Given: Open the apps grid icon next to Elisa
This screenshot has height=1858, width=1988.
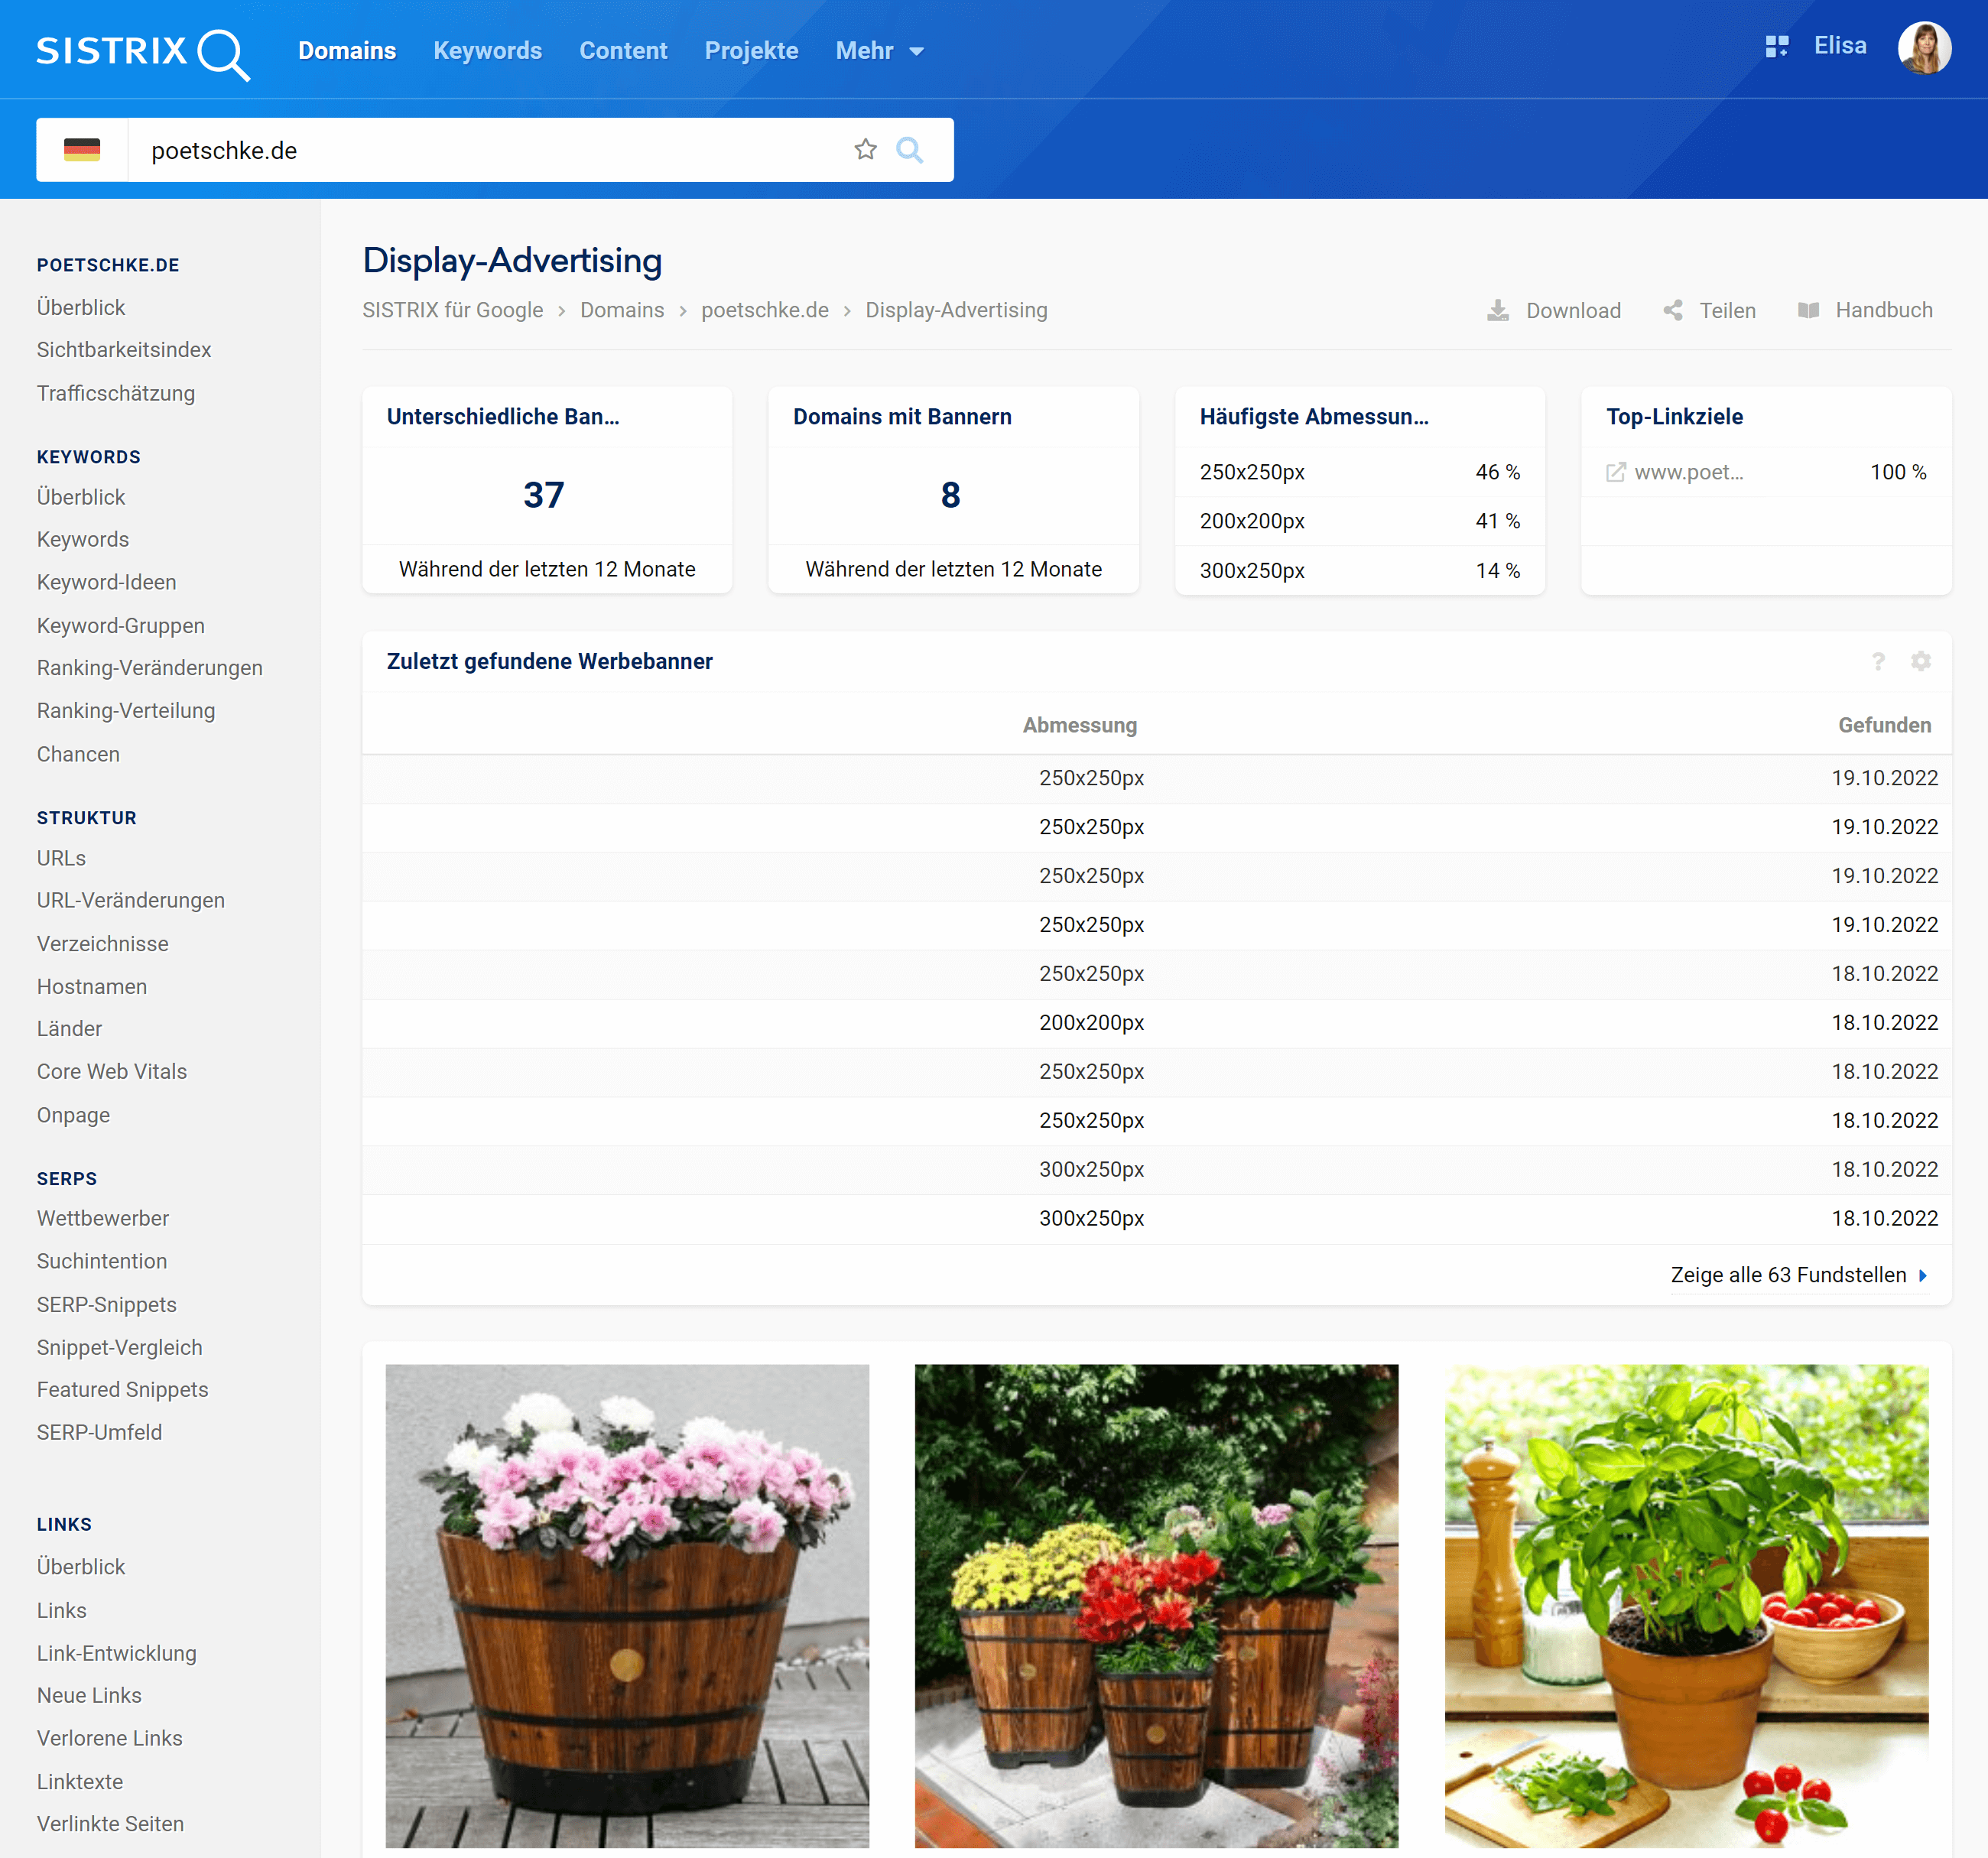Looking at the screenshot, I should [x=1776, y=47].
